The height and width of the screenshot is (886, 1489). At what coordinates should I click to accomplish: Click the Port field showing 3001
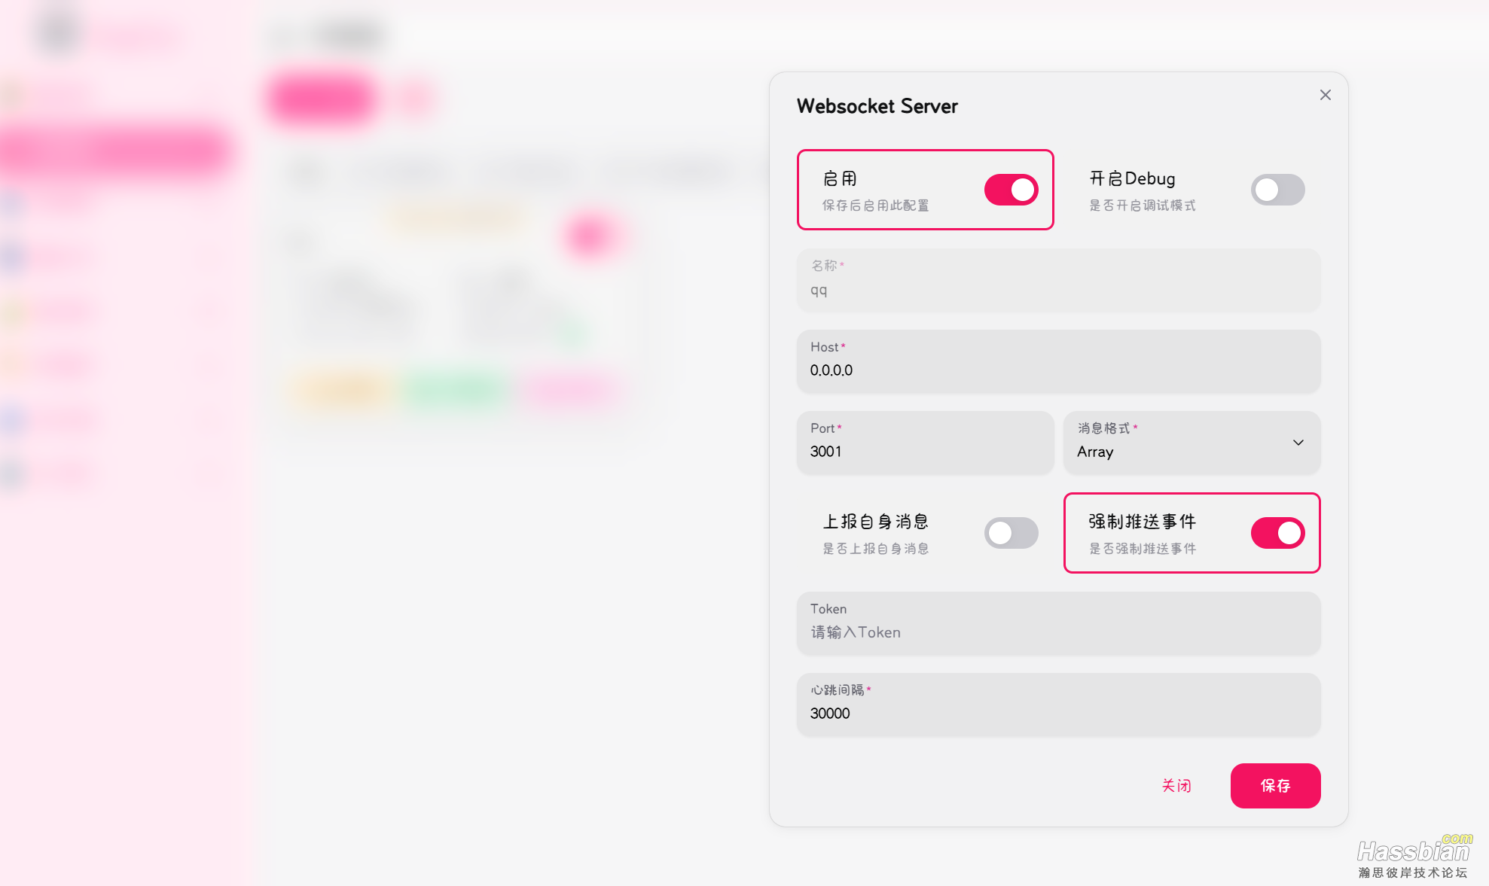point(925,451)
